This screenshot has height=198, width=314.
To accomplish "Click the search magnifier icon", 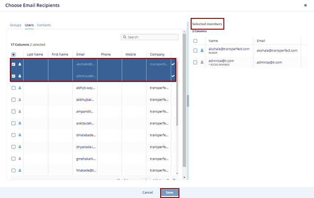I will click(x=125, y=37).
